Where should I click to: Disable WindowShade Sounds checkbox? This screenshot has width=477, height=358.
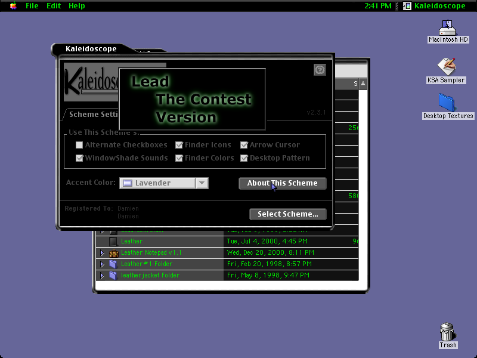(x=79, y=158)
